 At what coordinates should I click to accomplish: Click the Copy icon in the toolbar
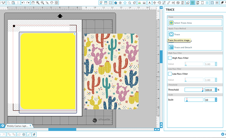coord(9,3)
